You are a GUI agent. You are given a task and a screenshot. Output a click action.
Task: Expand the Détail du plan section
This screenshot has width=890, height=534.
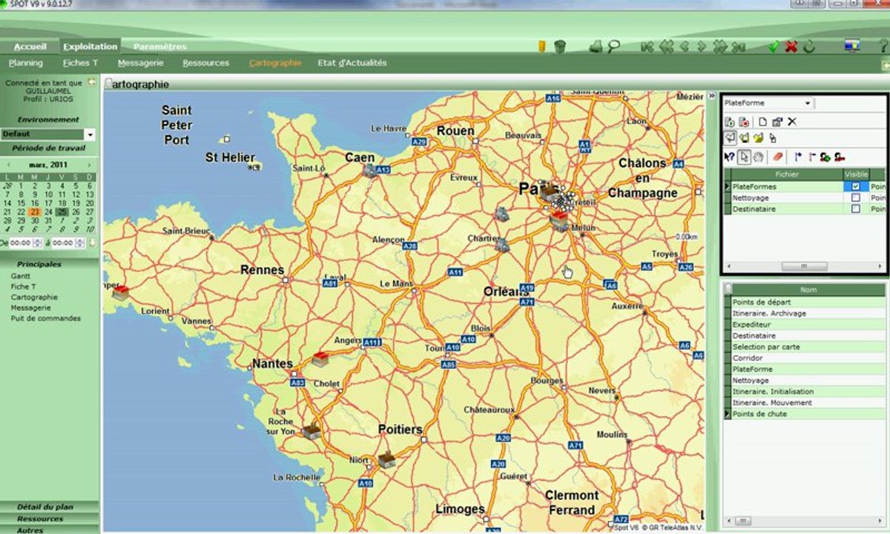click(44, 507)
